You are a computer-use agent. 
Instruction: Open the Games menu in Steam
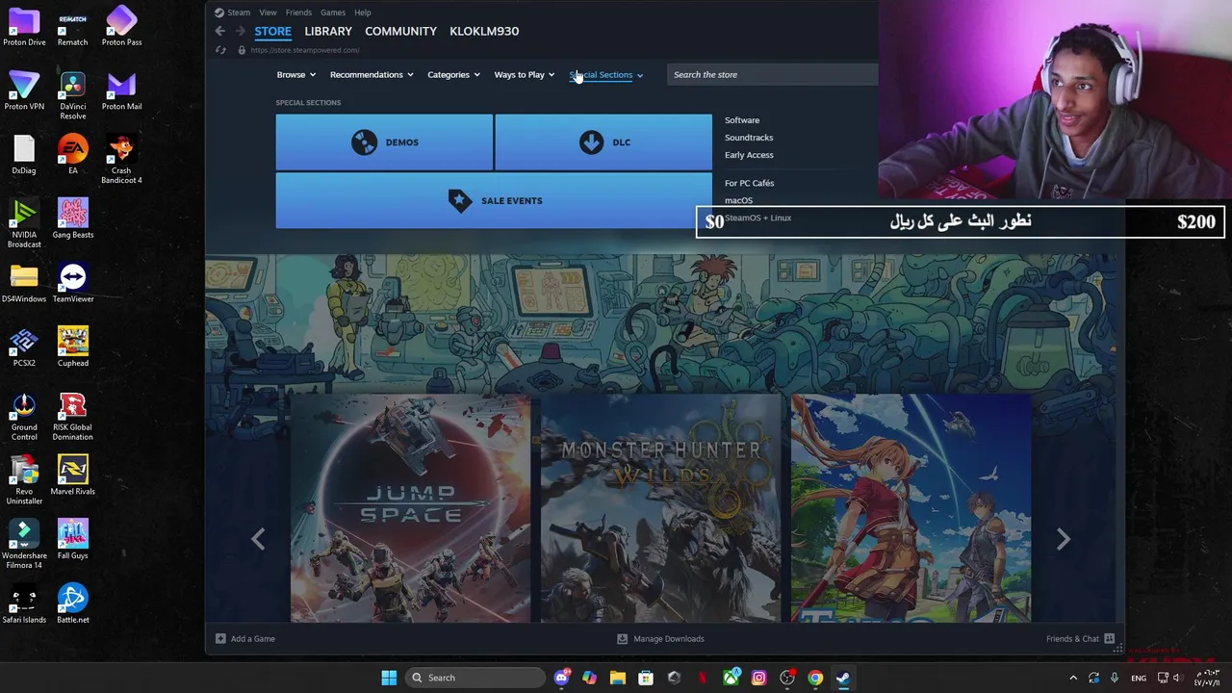pyautogui.click(x=333, y=13)
